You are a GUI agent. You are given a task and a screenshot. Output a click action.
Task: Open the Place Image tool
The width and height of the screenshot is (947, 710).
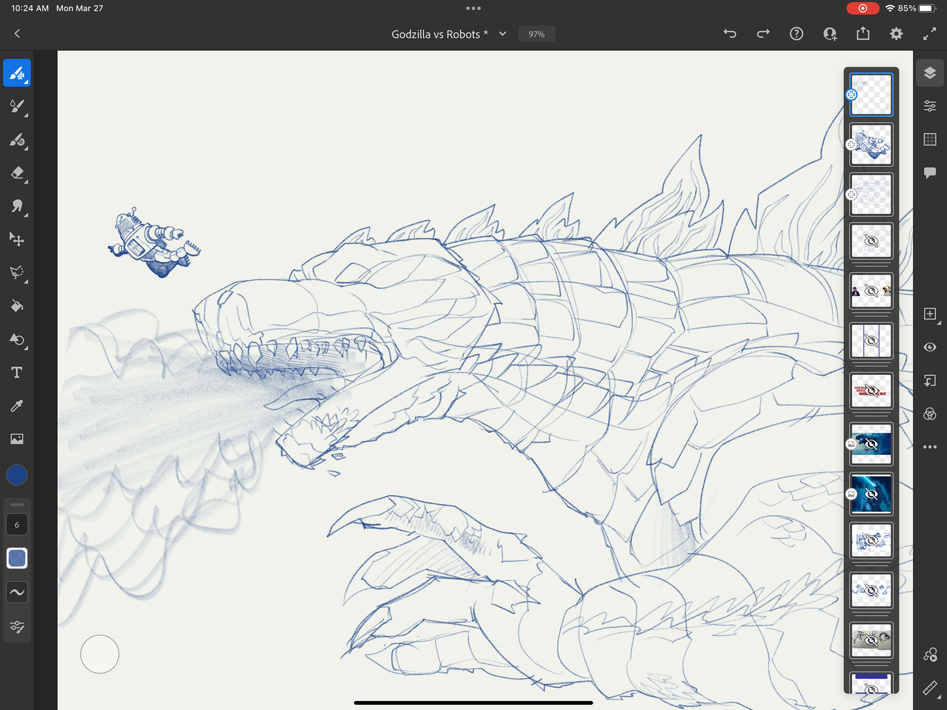coord(17,439)
